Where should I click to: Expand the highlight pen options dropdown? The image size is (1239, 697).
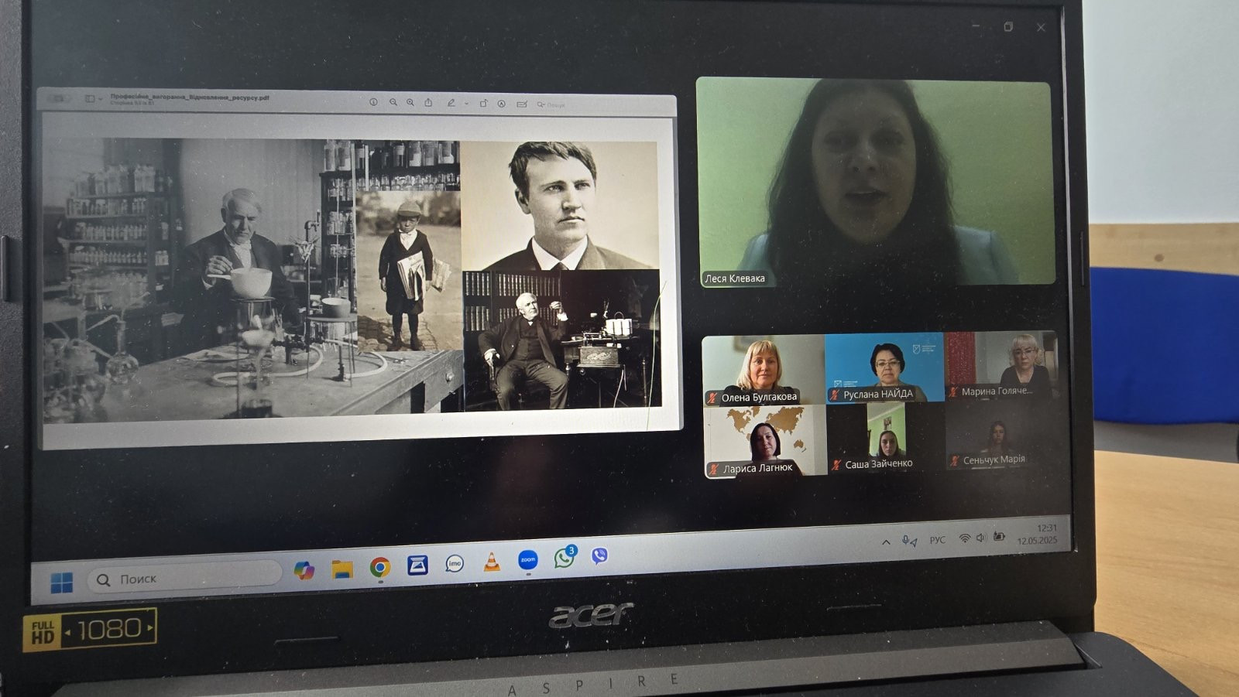(466, 103)
